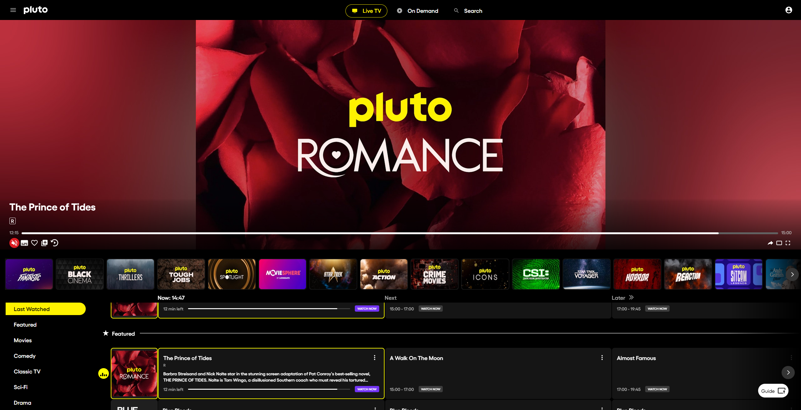Add The Prince of Tides to watchlist
This screenshot has height=410, width=801.
pyautogui.click(x=44, y=243)
